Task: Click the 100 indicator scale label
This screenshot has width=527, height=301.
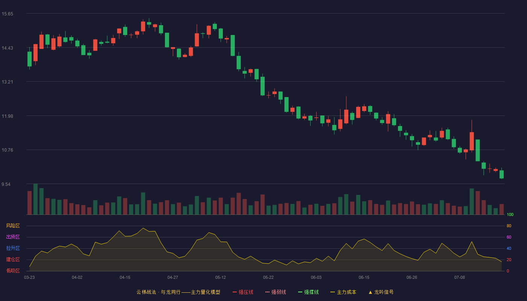Action: point(510,215)
